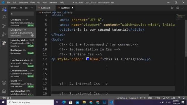Image resolution: width=187 pixels, height=105 pixels.
Task: Open the Search view in activity bar
Action: point(4,17)
